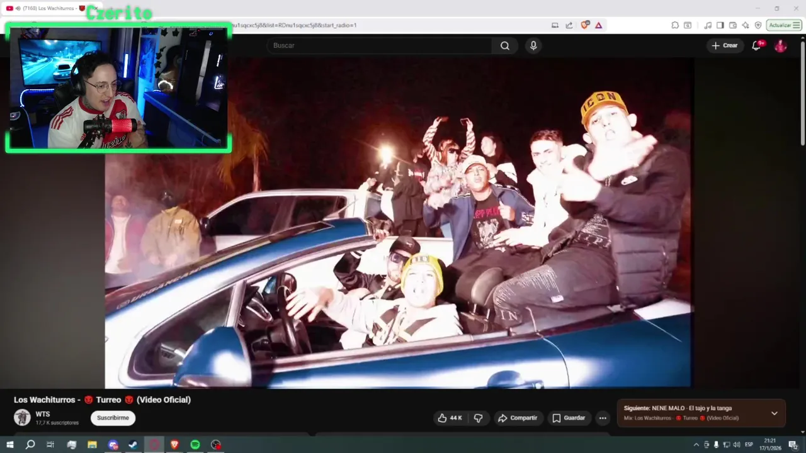
Task: Open the taskbar volume speaker icon
Action: click(737, 445)
